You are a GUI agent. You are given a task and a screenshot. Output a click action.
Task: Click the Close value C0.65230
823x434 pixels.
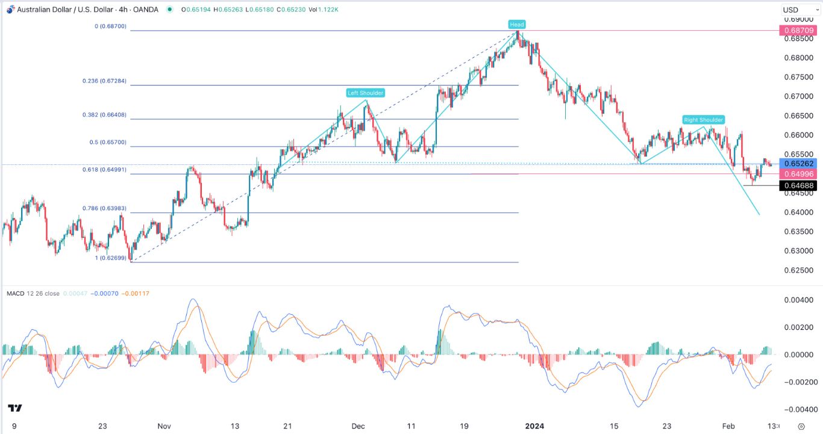[292, 10]
